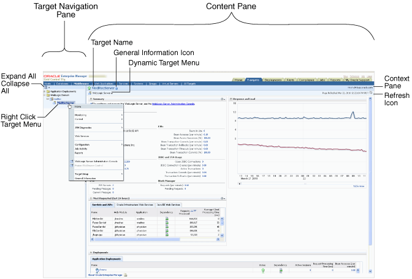The image size is (412, 279).
Task: Click the dependency icon in the last servlet row
Action: (x=167, y=235)
